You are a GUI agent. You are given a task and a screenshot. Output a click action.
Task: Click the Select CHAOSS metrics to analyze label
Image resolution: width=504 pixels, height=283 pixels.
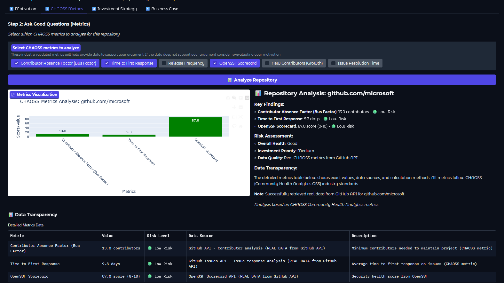click(46, 48)
